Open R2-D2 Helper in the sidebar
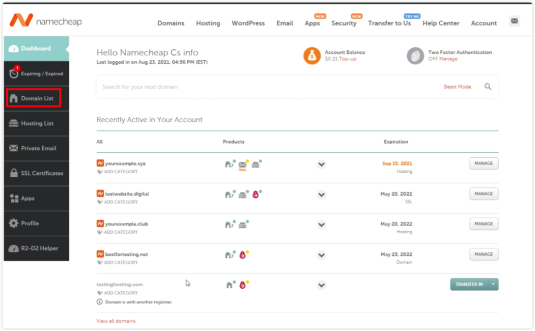Viewport: 535px width, 331px height. pos(36,248)
